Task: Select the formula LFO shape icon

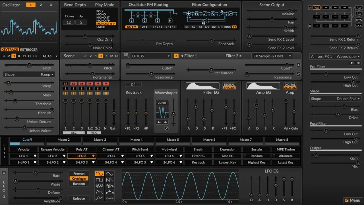Action: pos(109,198)
